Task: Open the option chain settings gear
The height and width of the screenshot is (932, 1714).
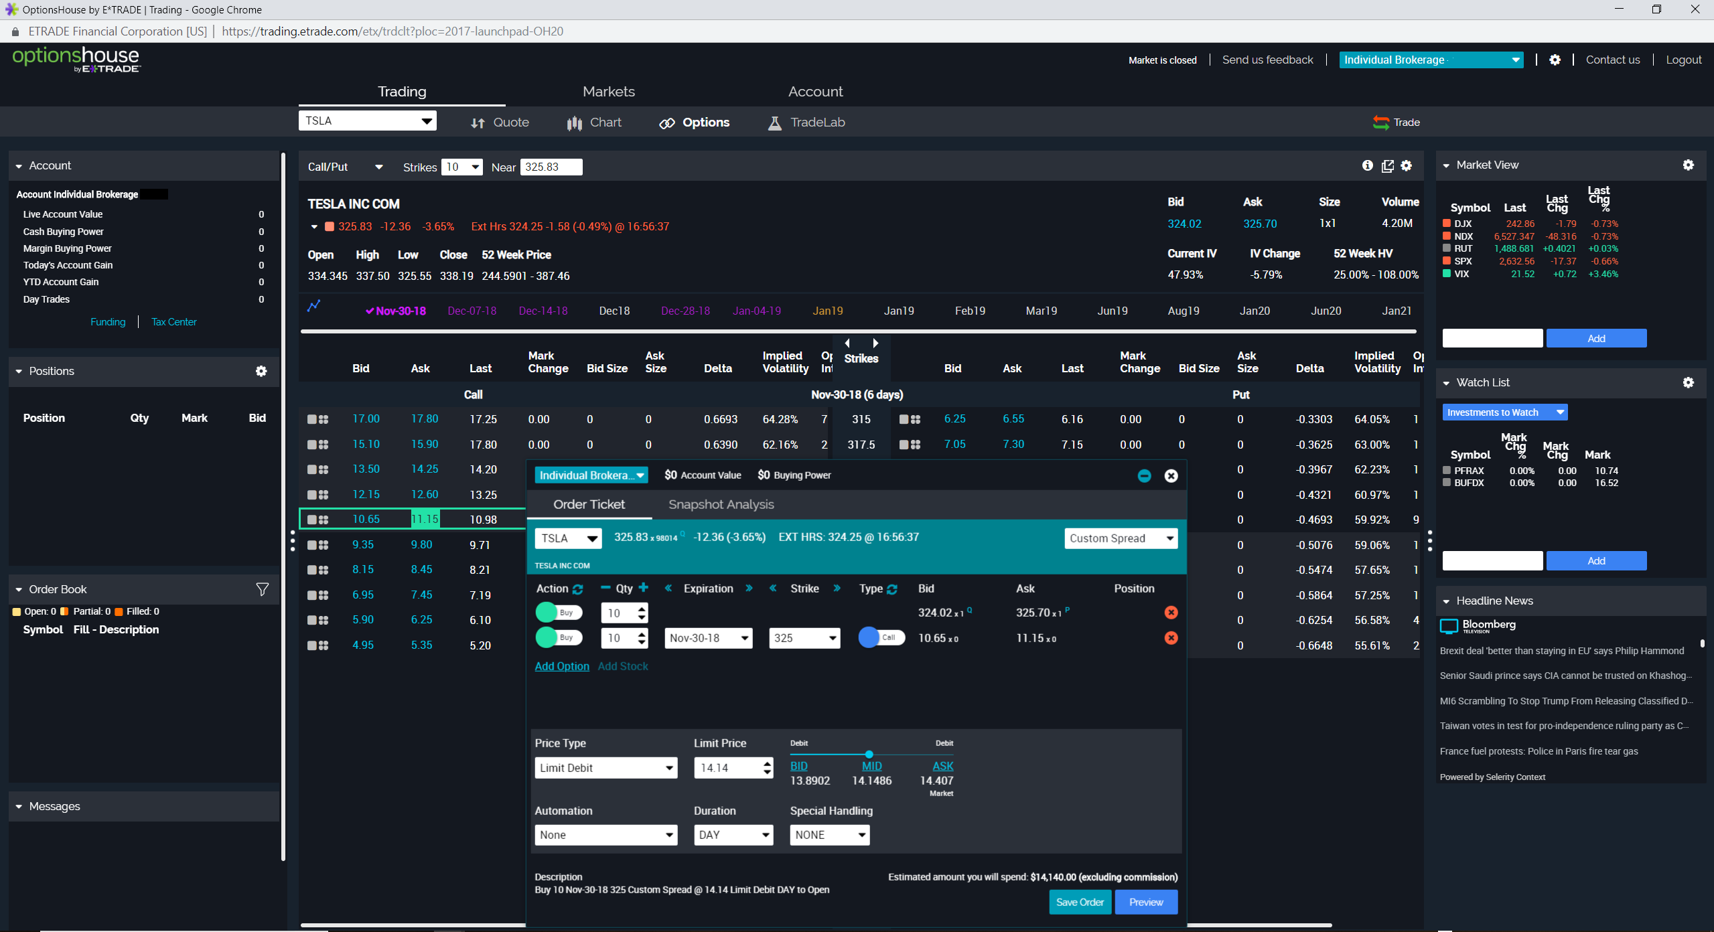Action: 1405,165
